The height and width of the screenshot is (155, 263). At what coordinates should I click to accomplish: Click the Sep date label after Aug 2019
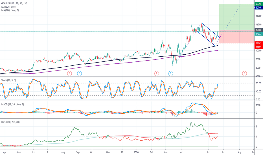(78, 152)
